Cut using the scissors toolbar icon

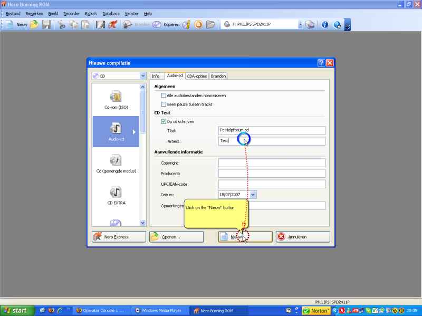tap(62, 24)
